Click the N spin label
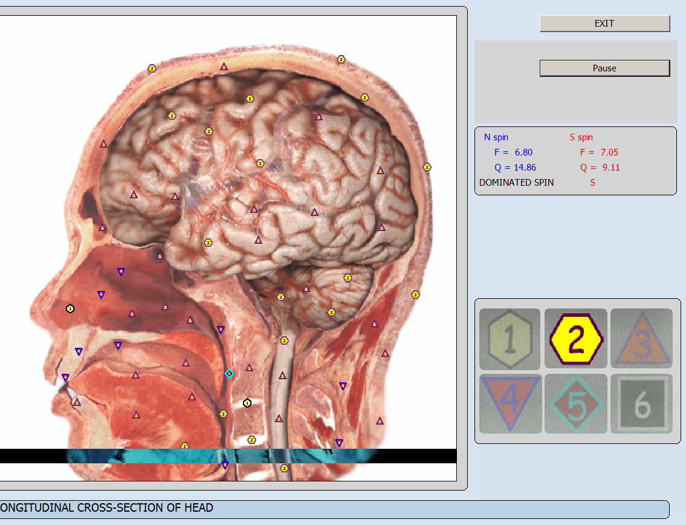686x525 pixels. pyautogui.click(x=496, y=137)
